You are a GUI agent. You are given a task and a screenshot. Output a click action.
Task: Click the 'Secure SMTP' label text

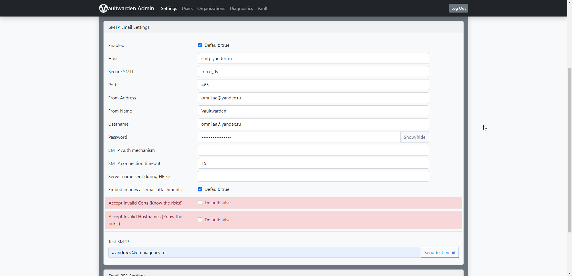121,71
